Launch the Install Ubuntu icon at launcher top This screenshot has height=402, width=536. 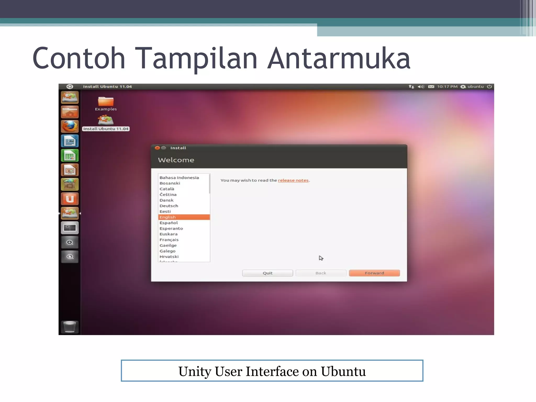pos(70,98)
